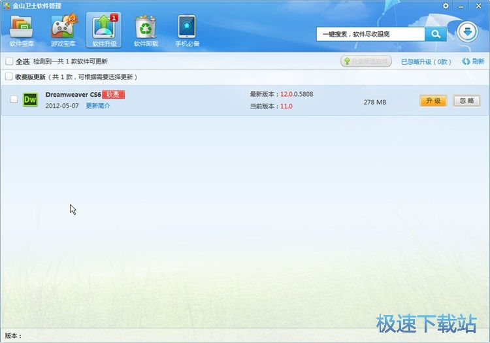Click the 2012-05-07 date text
Screen dimensions: 490x343
[x=62, y=106]
